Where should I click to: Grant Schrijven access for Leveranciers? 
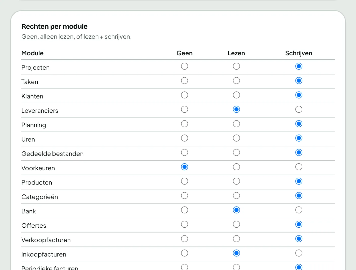(x=299, y=109)
